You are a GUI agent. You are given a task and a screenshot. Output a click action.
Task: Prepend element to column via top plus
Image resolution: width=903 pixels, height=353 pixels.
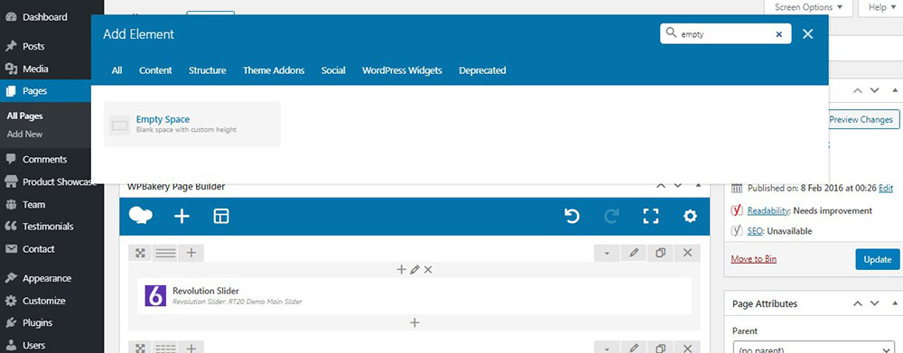pos(402,270)
